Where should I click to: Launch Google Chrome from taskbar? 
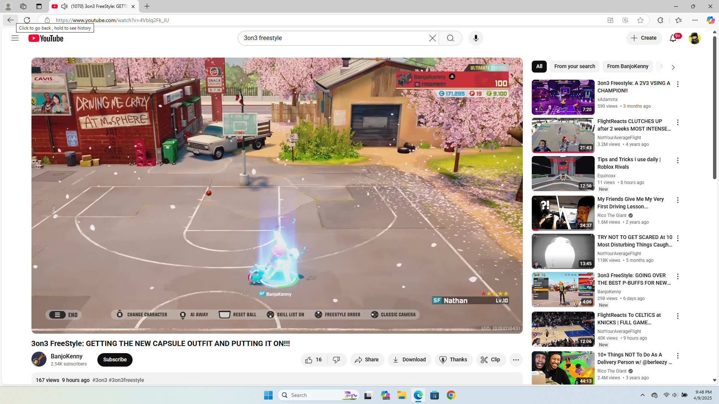coord(451,395)
